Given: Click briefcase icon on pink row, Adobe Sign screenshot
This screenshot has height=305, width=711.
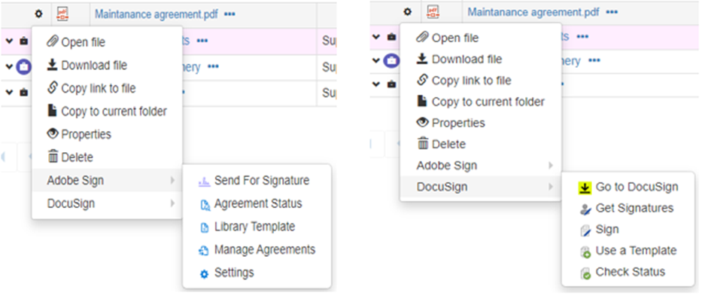Looking at the screenshot, I should [23, 41].
